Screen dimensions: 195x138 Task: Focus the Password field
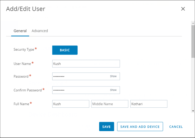point(80,76)
